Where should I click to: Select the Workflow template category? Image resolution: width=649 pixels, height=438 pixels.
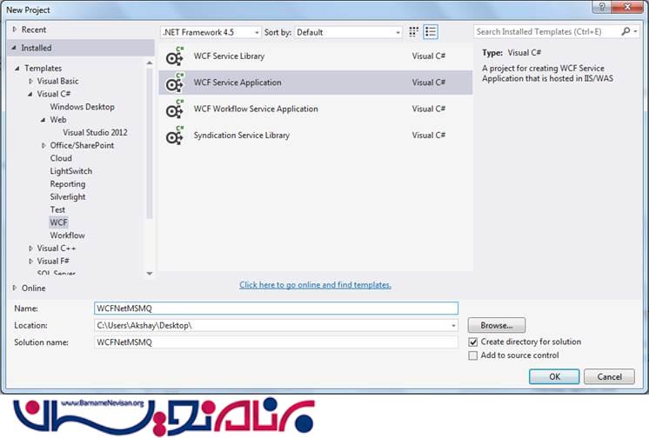[x=67, y=236]
